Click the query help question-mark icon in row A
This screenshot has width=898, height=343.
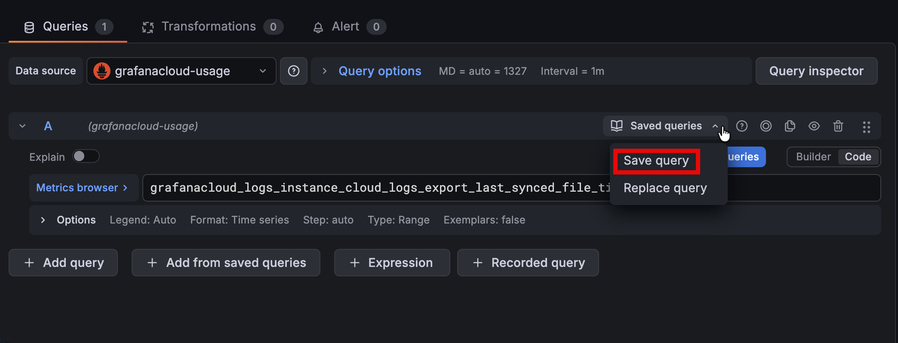click(x=742, y=126)
